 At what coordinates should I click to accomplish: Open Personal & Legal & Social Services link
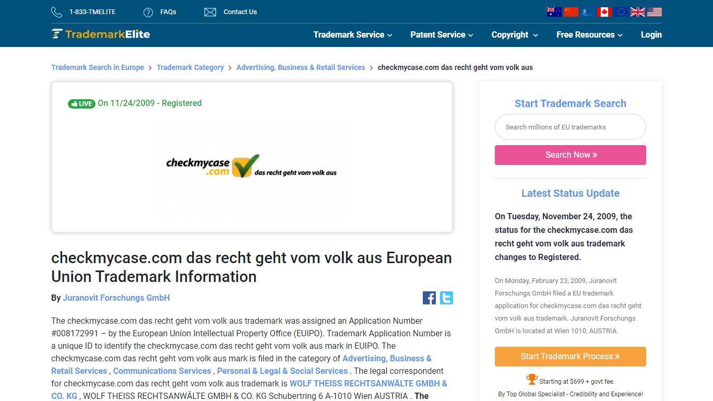click(282, 371)
